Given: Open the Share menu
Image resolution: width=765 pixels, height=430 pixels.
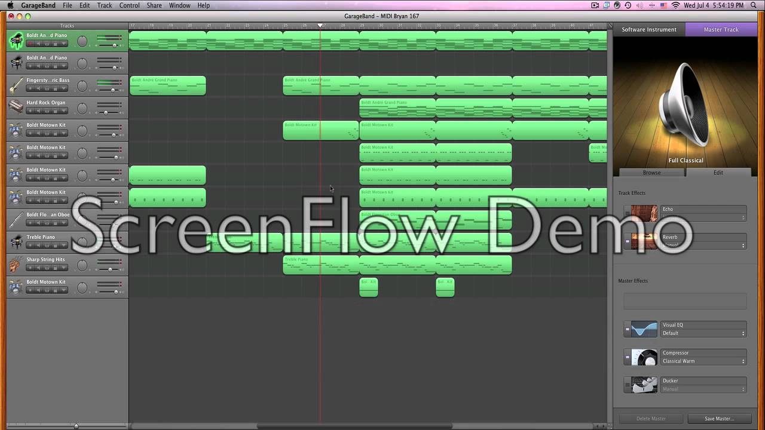Looking at the screenshot, I should [x=154, y=5].
